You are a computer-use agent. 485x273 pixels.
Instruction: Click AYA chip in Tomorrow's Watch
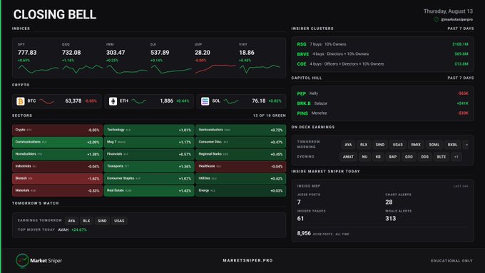(x=72, y=221)
